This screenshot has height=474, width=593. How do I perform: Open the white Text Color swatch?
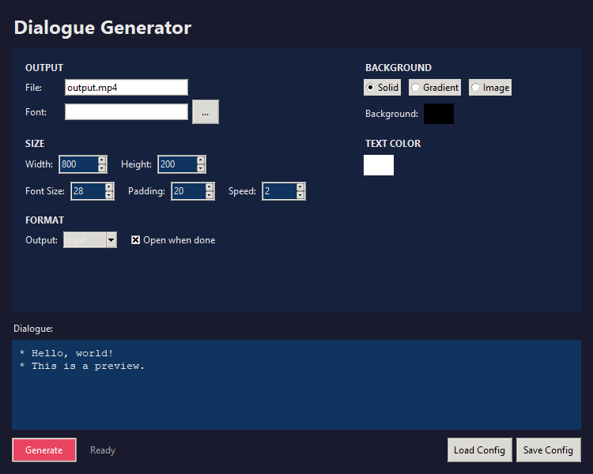pyautogui.click(x=379, y=165)
